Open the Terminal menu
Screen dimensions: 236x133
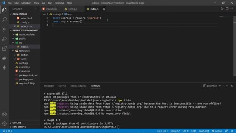click(59, 3)
